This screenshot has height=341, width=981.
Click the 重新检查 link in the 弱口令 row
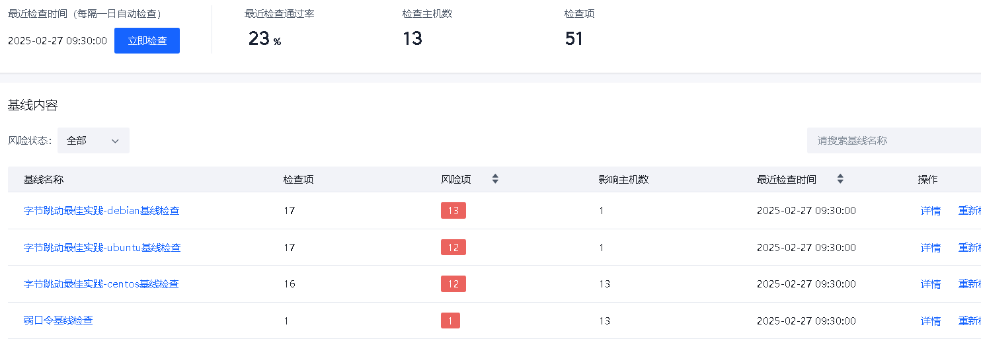[x=970, y=321]
